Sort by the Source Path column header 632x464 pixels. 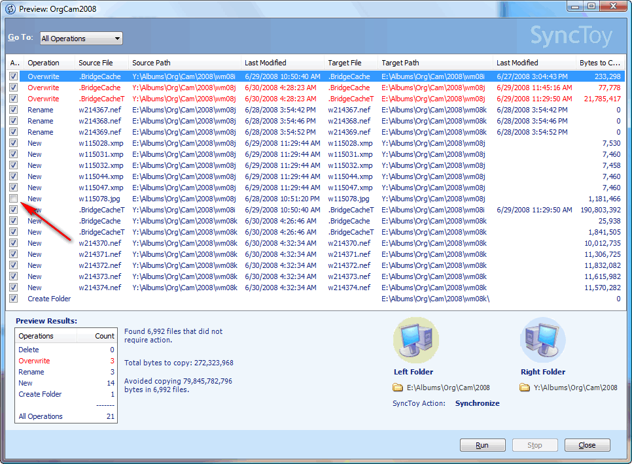point(185,63)
